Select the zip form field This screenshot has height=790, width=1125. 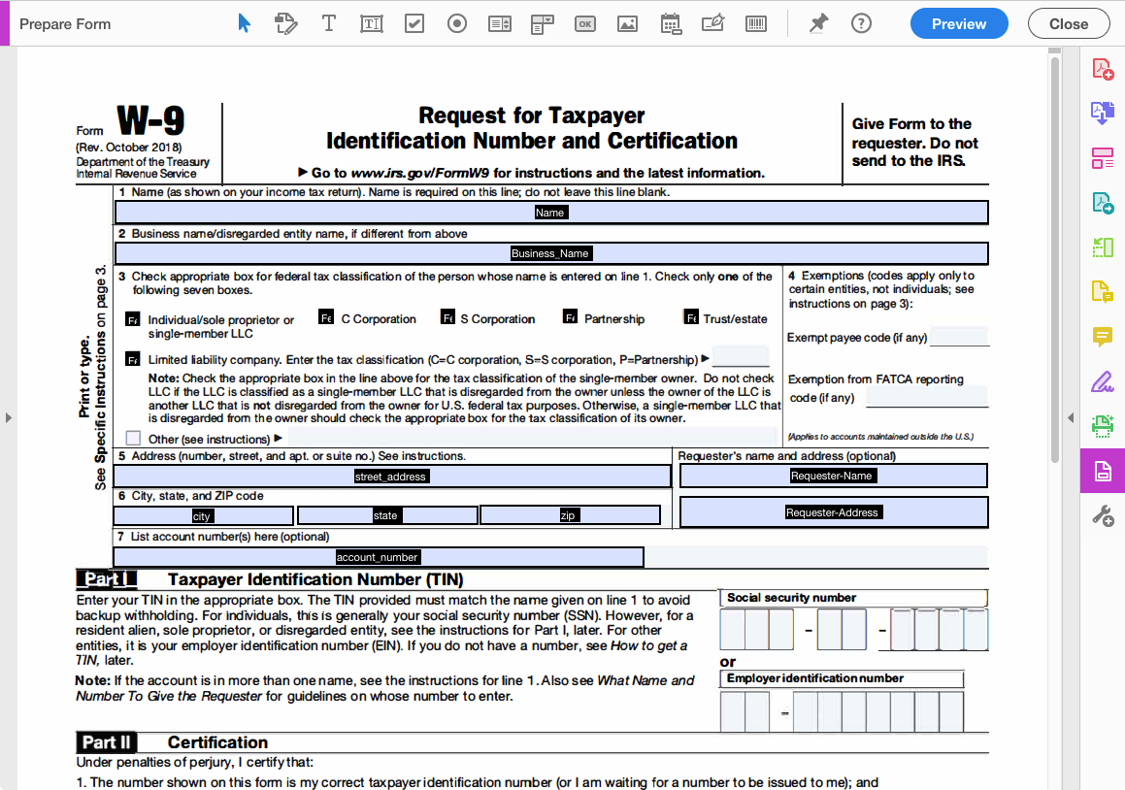[571, 515]
